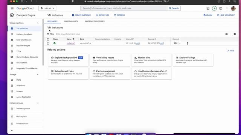
Task: Click SSH to connect to instance-1
Action: click(175, 43)
